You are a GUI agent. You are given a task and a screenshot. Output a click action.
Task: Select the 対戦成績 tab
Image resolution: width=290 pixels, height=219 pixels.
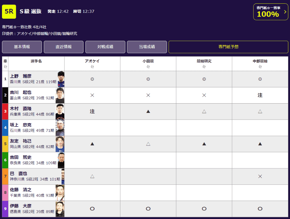(105, 47)
